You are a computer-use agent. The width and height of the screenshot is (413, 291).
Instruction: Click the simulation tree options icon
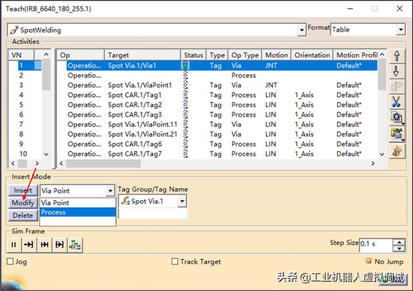tap(75, 245)
